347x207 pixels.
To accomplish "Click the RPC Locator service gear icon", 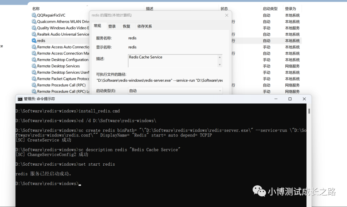I will click(x=34, y=91).
